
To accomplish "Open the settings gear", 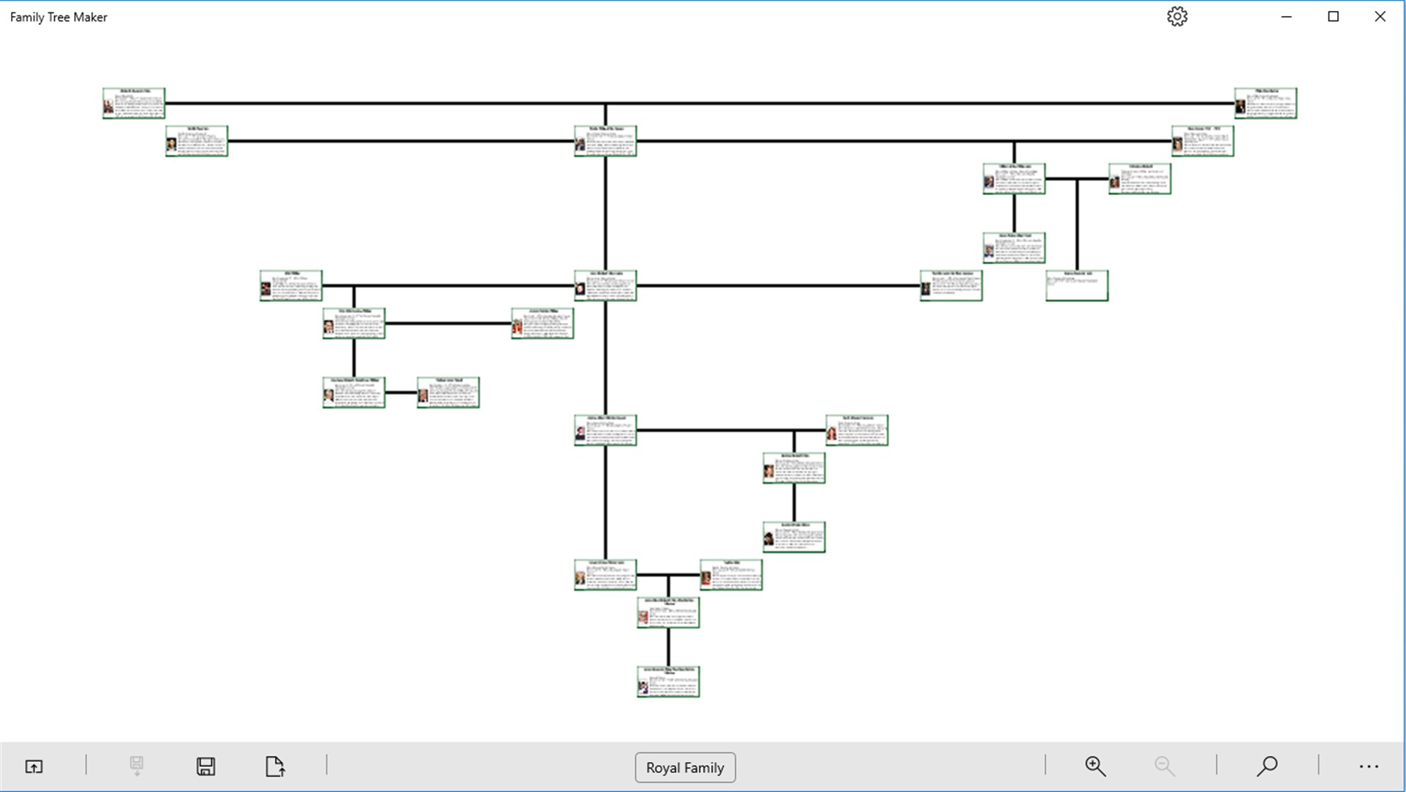I will (1177, 16).
